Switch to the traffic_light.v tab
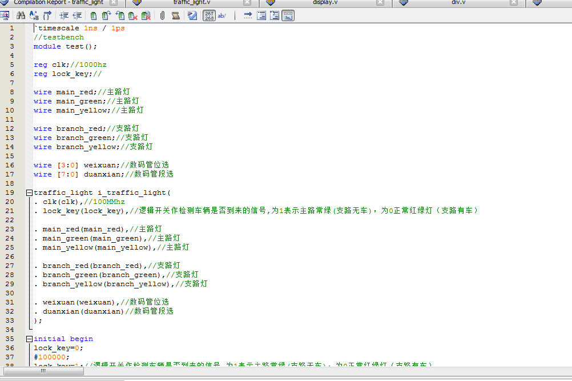 192,2
